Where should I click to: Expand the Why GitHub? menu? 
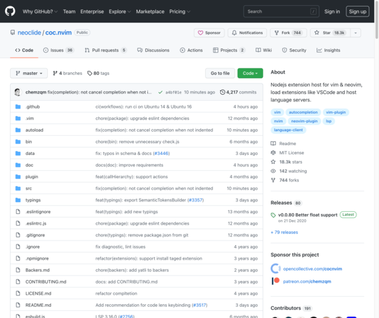point(40,11)
